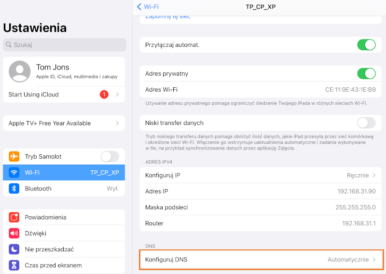Tap the Tom Jons profile avatar
This screenshot has width=386, height=274.
(x=20, y=71)
